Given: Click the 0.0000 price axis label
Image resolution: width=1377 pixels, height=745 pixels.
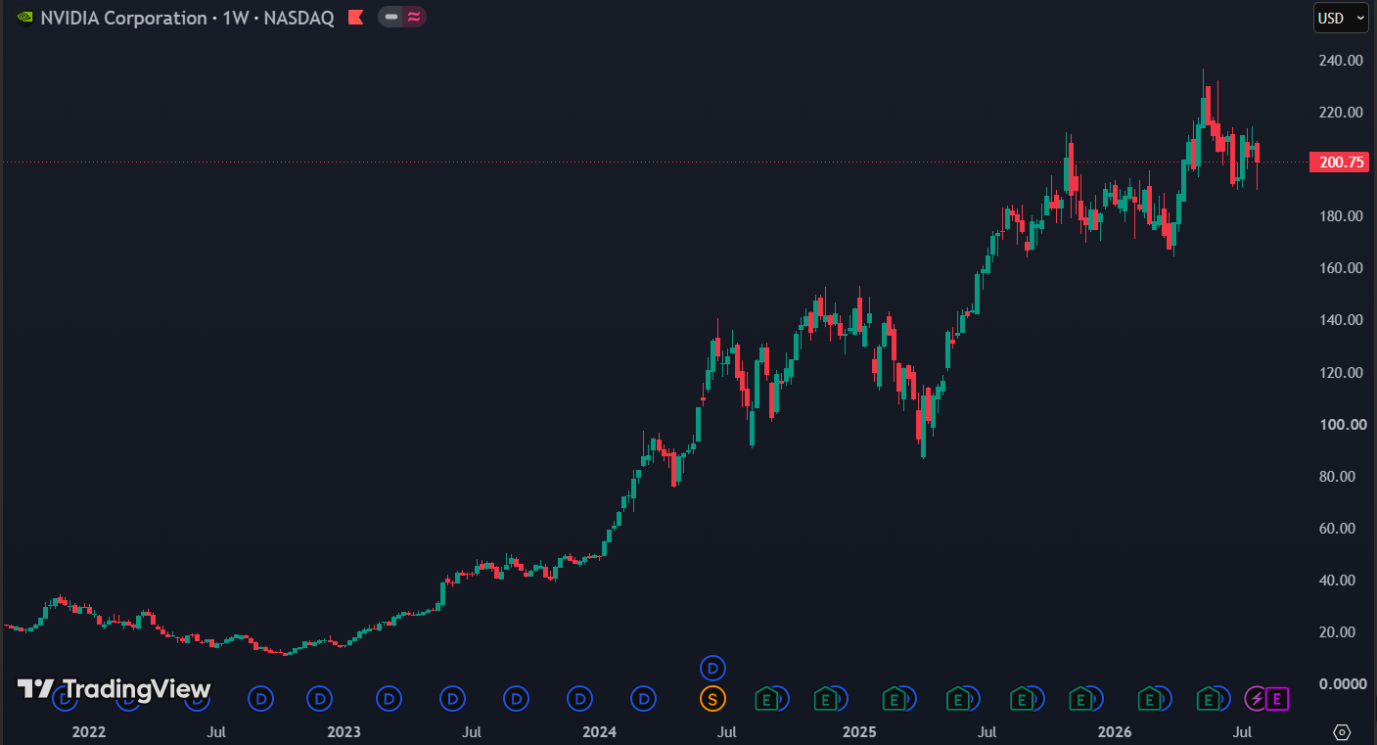Looking at the screenshot, I should click(1341, 684).
